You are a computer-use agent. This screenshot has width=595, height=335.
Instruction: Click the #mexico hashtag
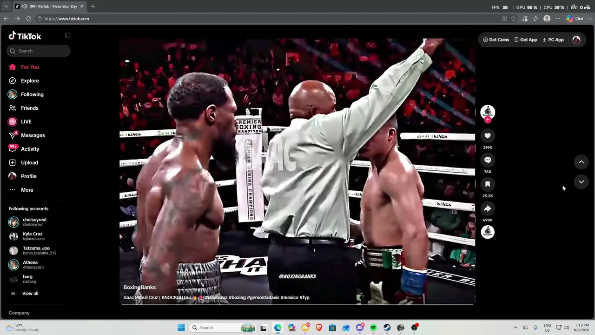pyautogui.click(x=290, y=298)
